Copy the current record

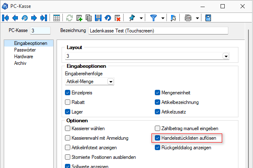(89, 18)
